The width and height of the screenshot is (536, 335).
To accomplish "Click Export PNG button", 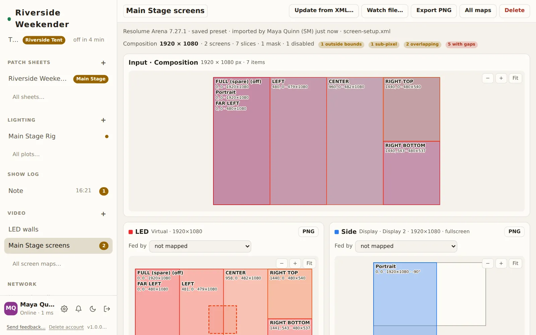I will tap(434, 11).
